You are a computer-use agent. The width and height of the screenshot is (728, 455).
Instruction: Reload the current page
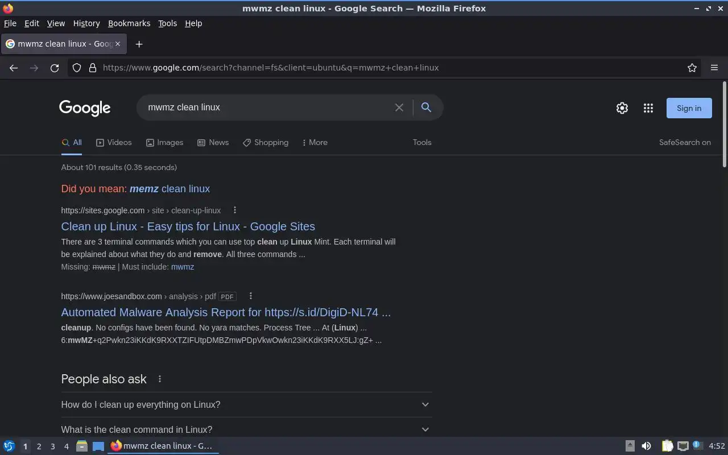point(55,68)
